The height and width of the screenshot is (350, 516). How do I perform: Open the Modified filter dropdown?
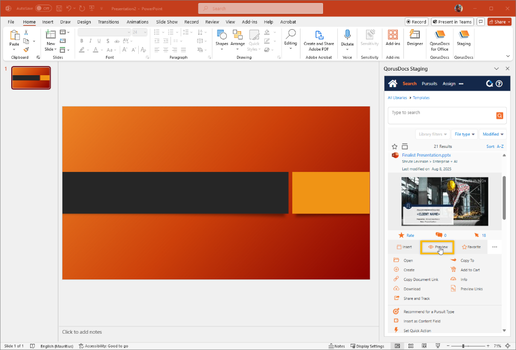coord(493,134)
